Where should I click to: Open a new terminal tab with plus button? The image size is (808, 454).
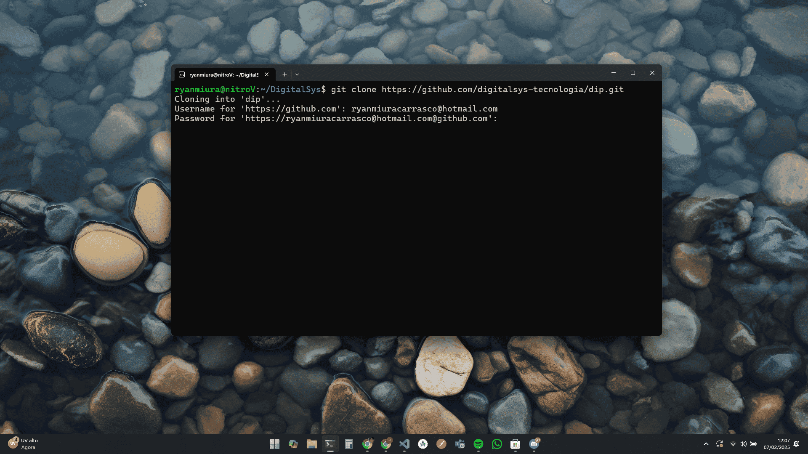click(x=284, y=74)
